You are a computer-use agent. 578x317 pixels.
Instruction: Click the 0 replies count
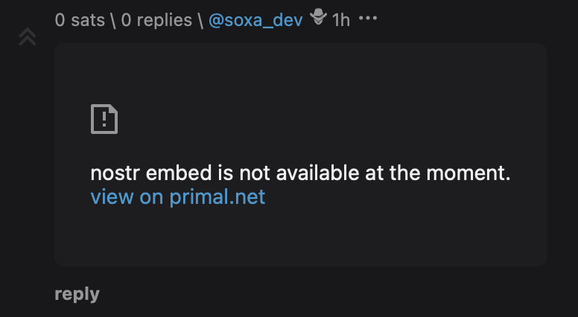(156, 19)
